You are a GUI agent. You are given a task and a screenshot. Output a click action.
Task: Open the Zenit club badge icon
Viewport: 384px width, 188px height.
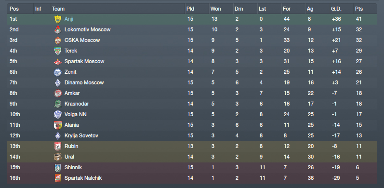click(58, 72)
